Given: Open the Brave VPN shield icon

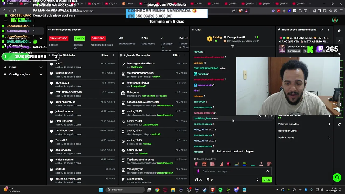Looking at the screenshot, I should coord(336,11).
